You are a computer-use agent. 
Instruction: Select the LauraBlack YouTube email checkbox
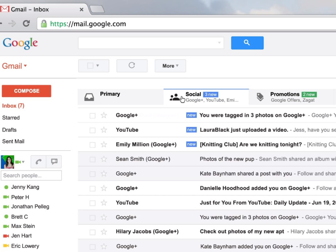pos(93,130)
